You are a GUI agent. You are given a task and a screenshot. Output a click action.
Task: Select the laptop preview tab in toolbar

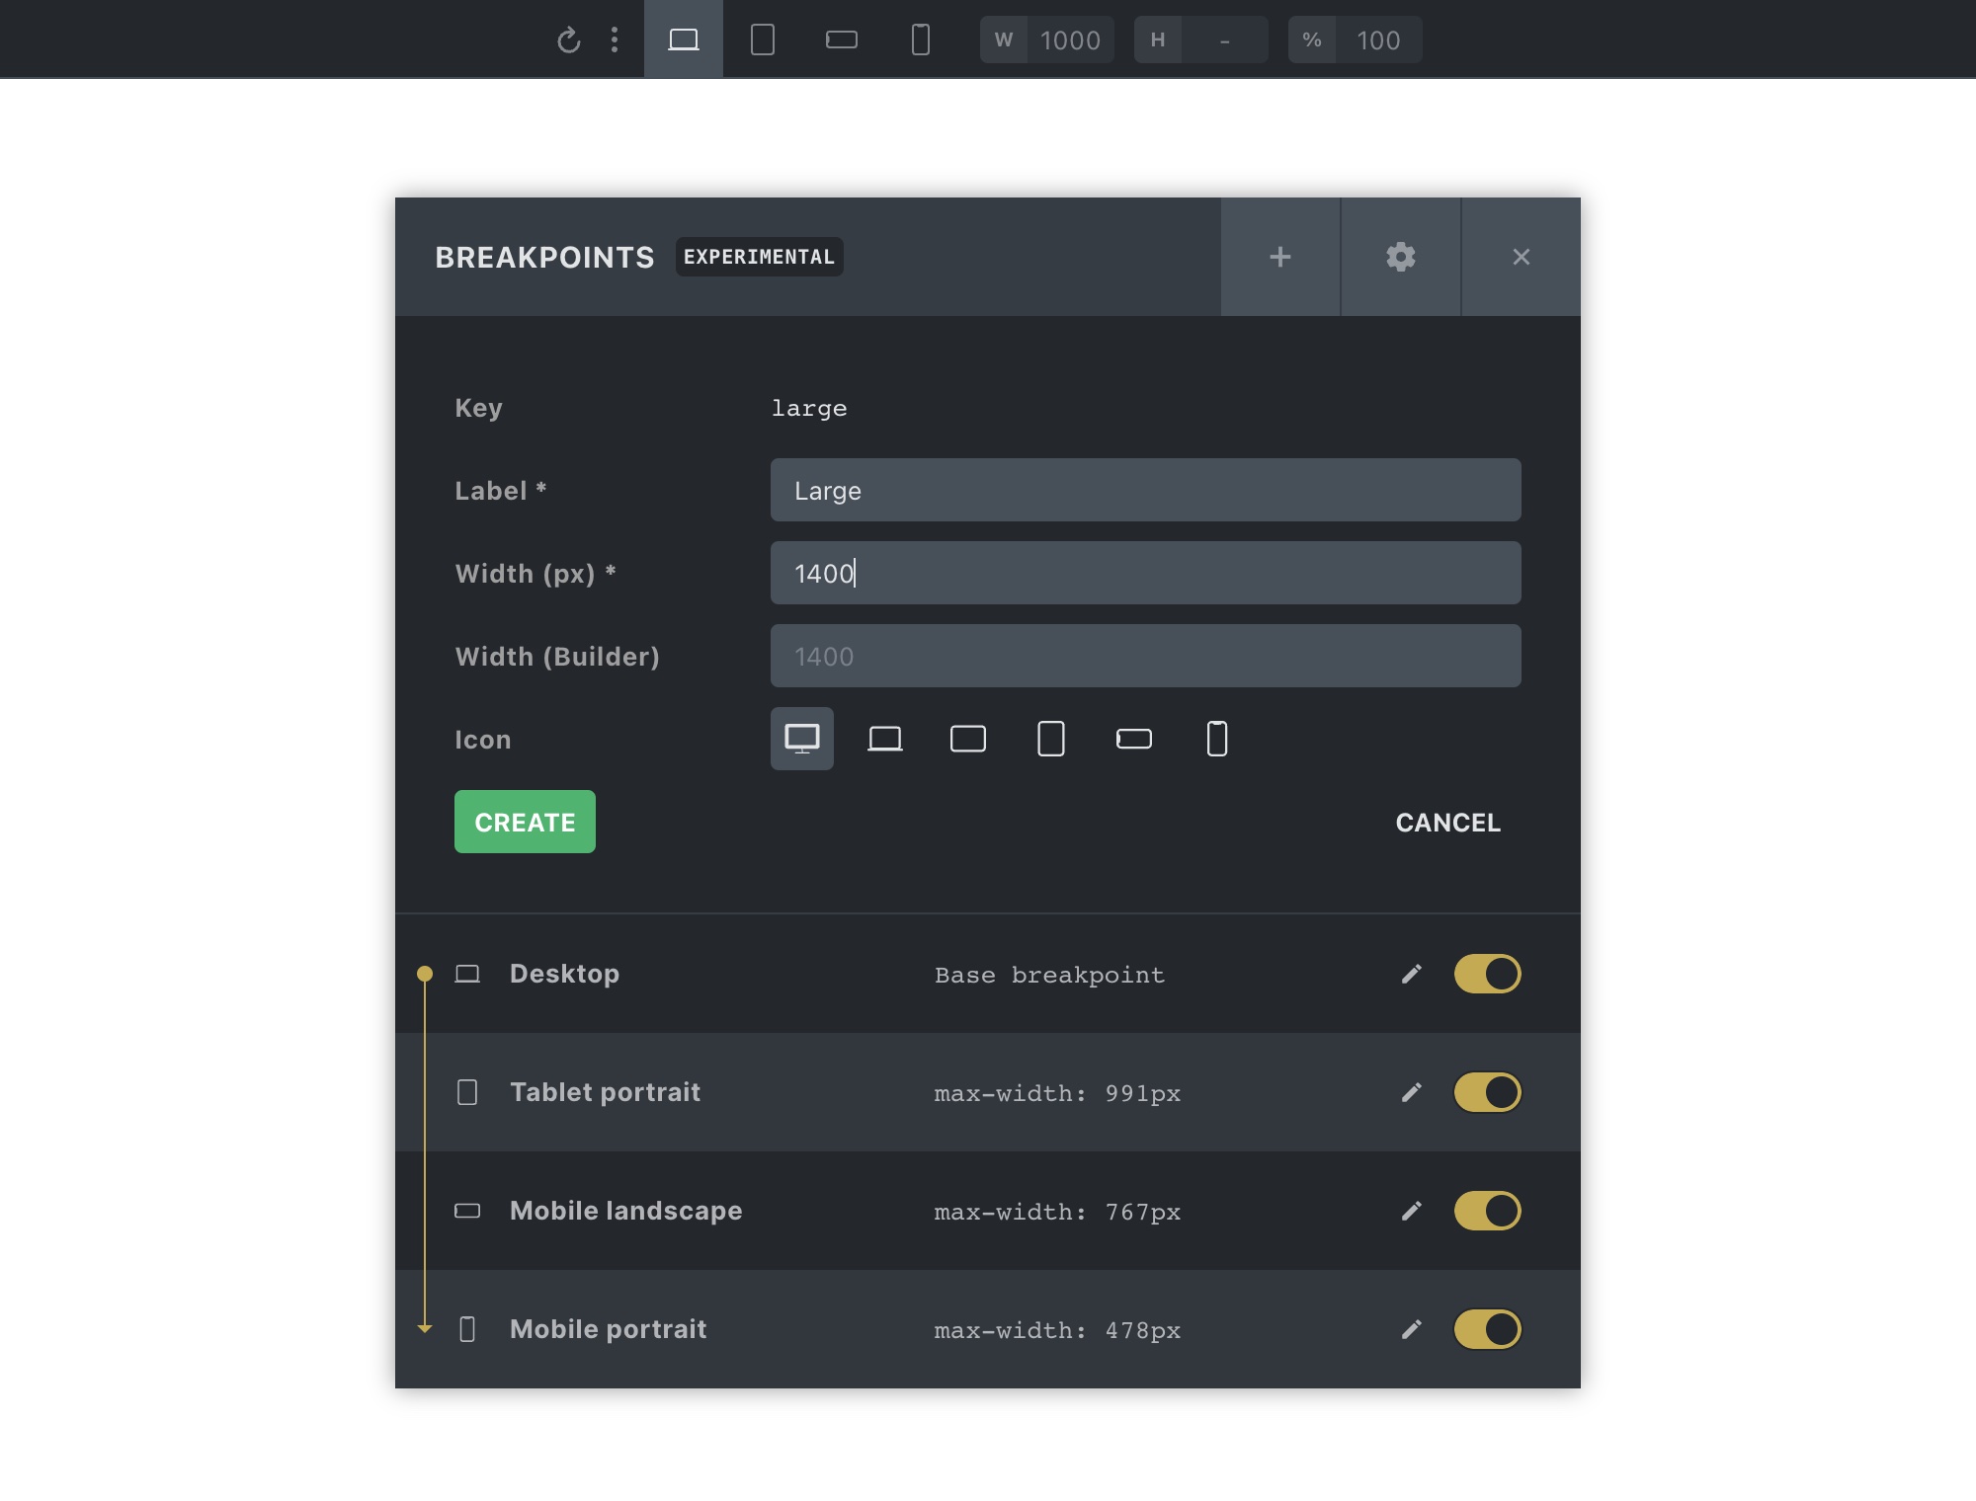click(684, 40)
